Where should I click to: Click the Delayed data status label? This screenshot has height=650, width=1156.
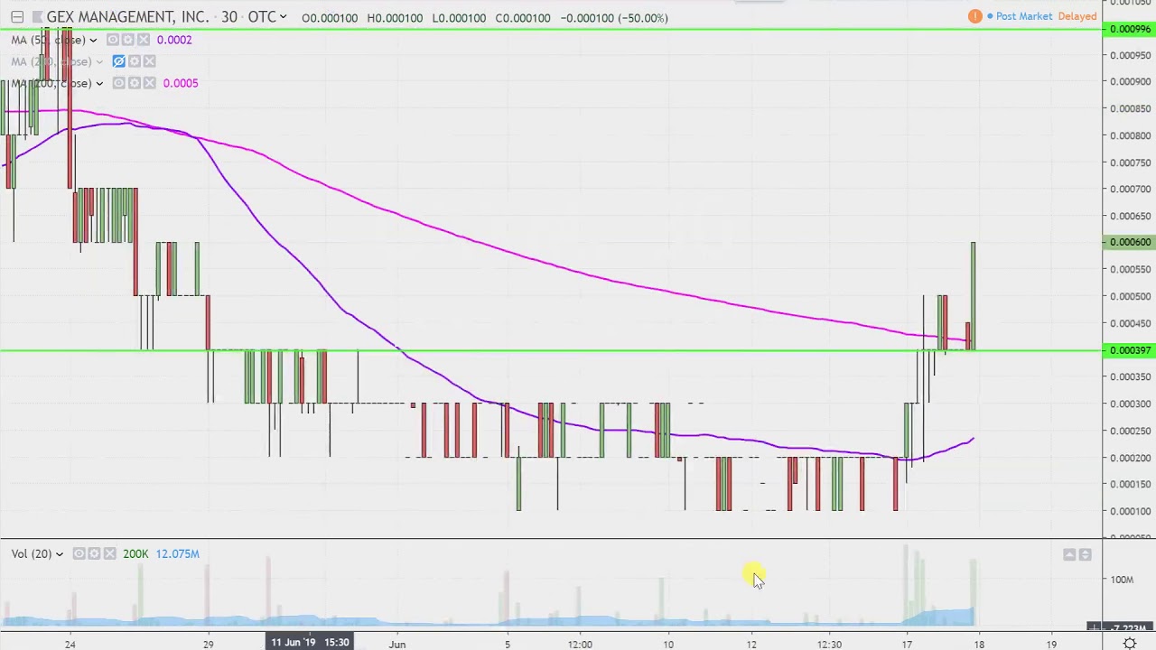[x=1077, y=16]
